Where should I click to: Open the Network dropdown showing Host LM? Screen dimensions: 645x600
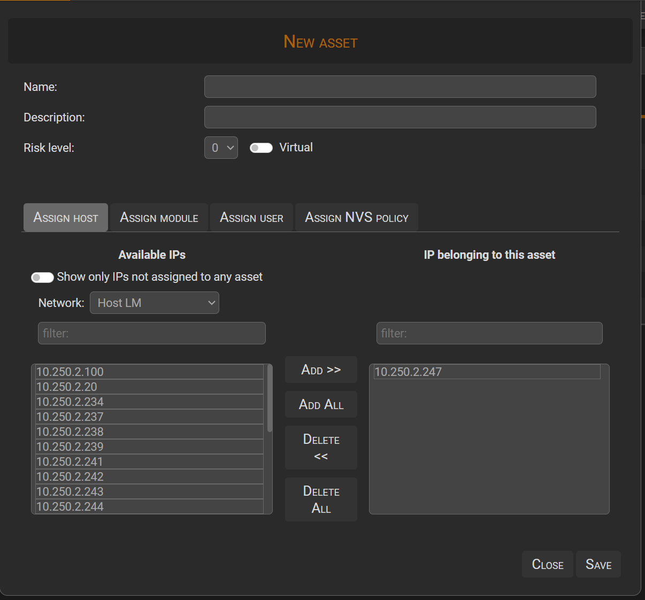click(x=154, y=303)
